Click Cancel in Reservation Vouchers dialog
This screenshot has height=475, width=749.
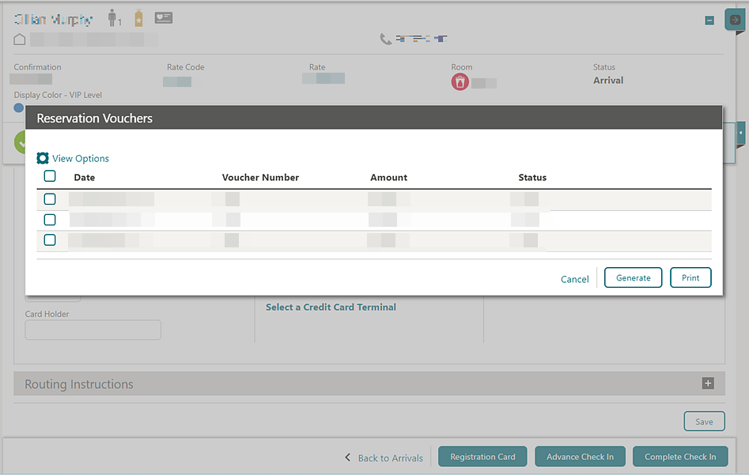coord(575,279)
